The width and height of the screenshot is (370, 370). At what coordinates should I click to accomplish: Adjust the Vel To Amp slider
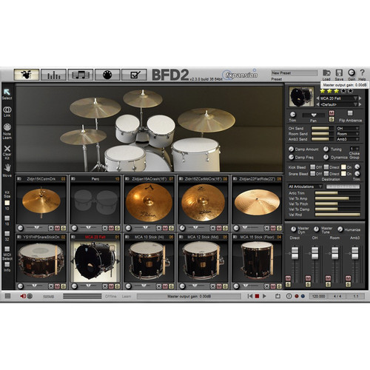(x=337, y=198)
